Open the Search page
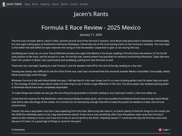The width and height of the screenshot is (182, 136). point(64,4)
